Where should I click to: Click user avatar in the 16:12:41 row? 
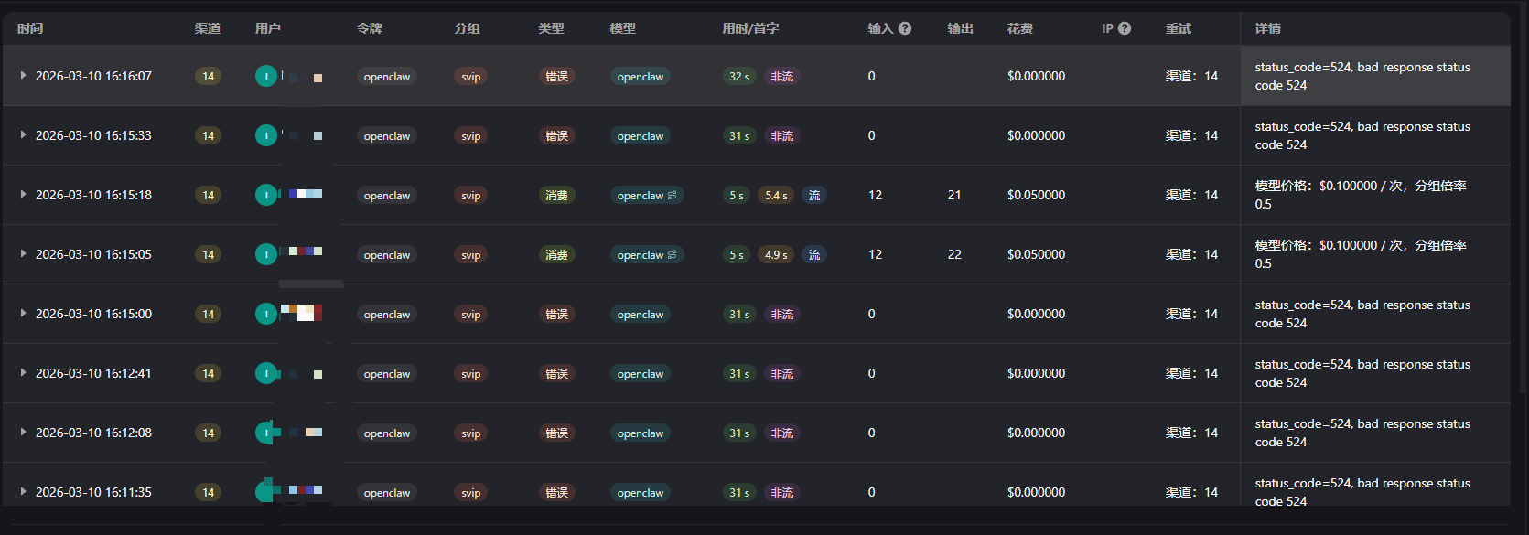coord(266,373)
